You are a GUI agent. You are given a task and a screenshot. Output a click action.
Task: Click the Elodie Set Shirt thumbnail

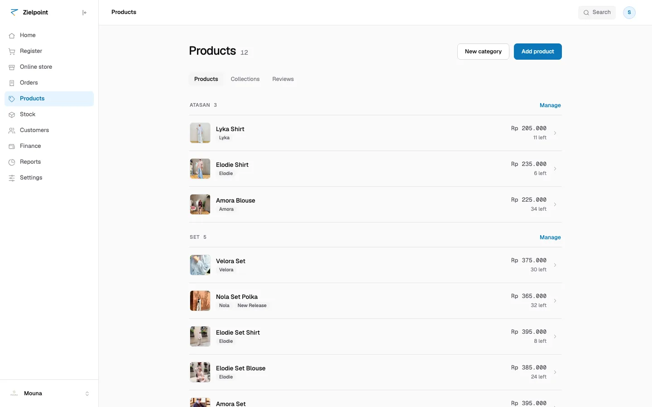(200, 336)
